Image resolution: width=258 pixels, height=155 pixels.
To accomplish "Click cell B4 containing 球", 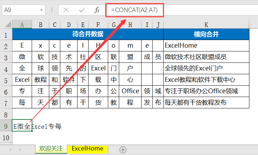I will 41,68.
